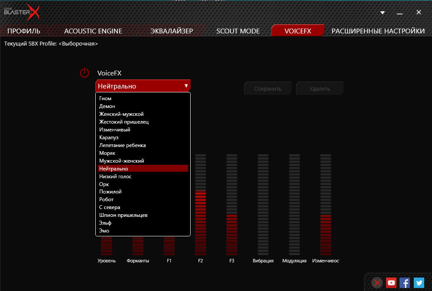Adjust the Изменчивос slider
The image size is (432, 291).
326,204
